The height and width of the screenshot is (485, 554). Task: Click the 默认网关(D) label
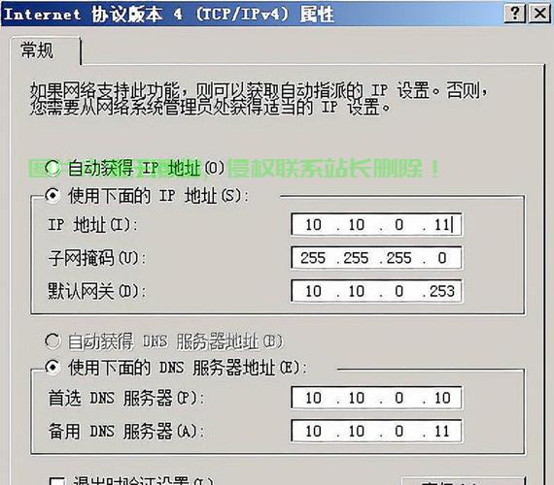97,291
